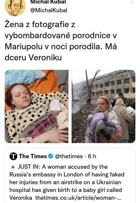Open Michal Kubal's caricature profile avatar
Viewport: 140px width, 203px height.
coord(15,7)
